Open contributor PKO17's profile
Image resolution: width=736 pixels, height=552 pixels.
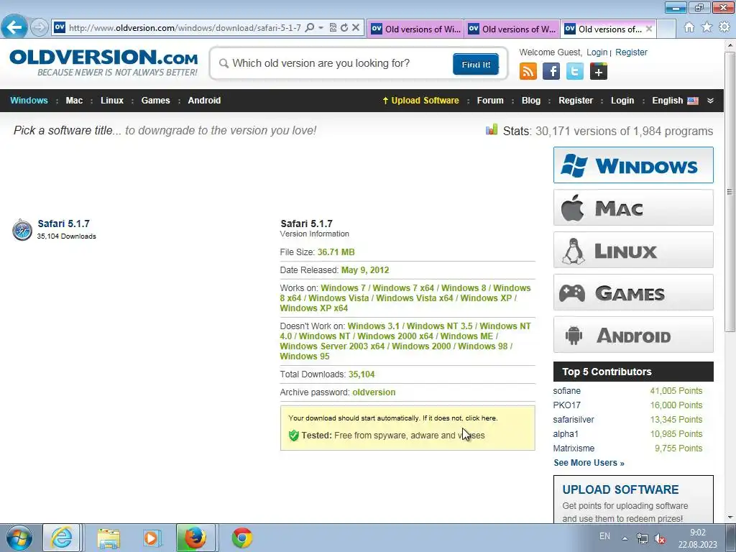click(x=566, y=405)
